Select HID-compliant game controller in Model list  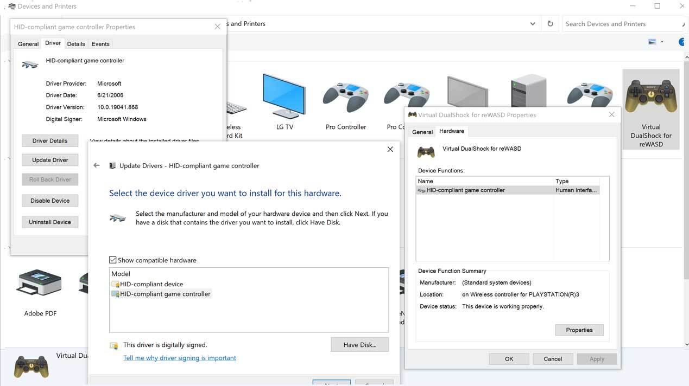tap(161, 294)
